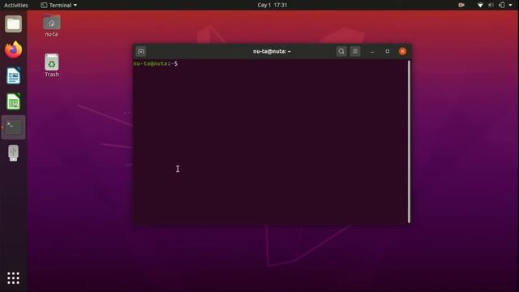Open Files from the dock
Screen dimensions: 519x292
[x=13, y=24]
